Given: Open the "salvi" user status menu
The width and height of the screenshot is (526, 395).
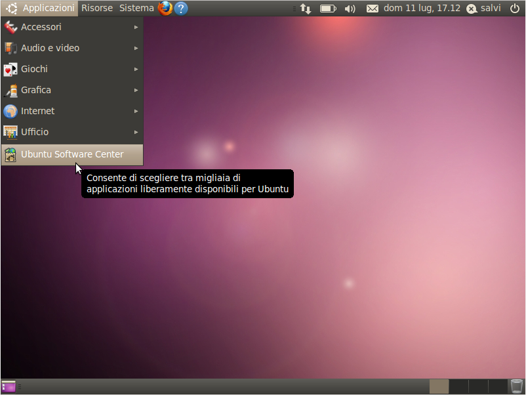Looking at the screenshot, I should click(x=483, y=8).
